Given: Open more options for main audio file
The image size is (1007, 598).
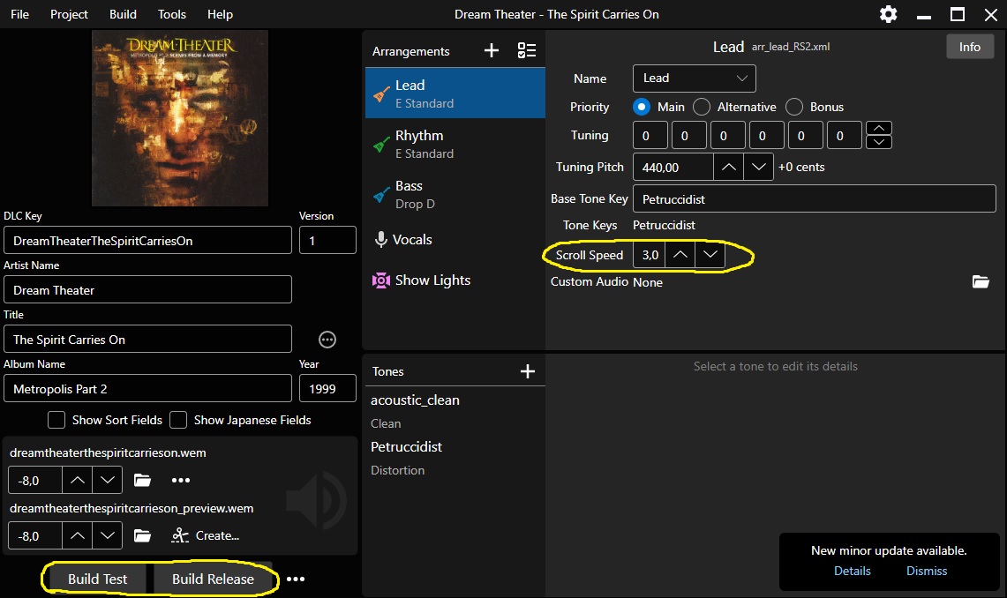Looking at the screenshot, I should [181, 480].
